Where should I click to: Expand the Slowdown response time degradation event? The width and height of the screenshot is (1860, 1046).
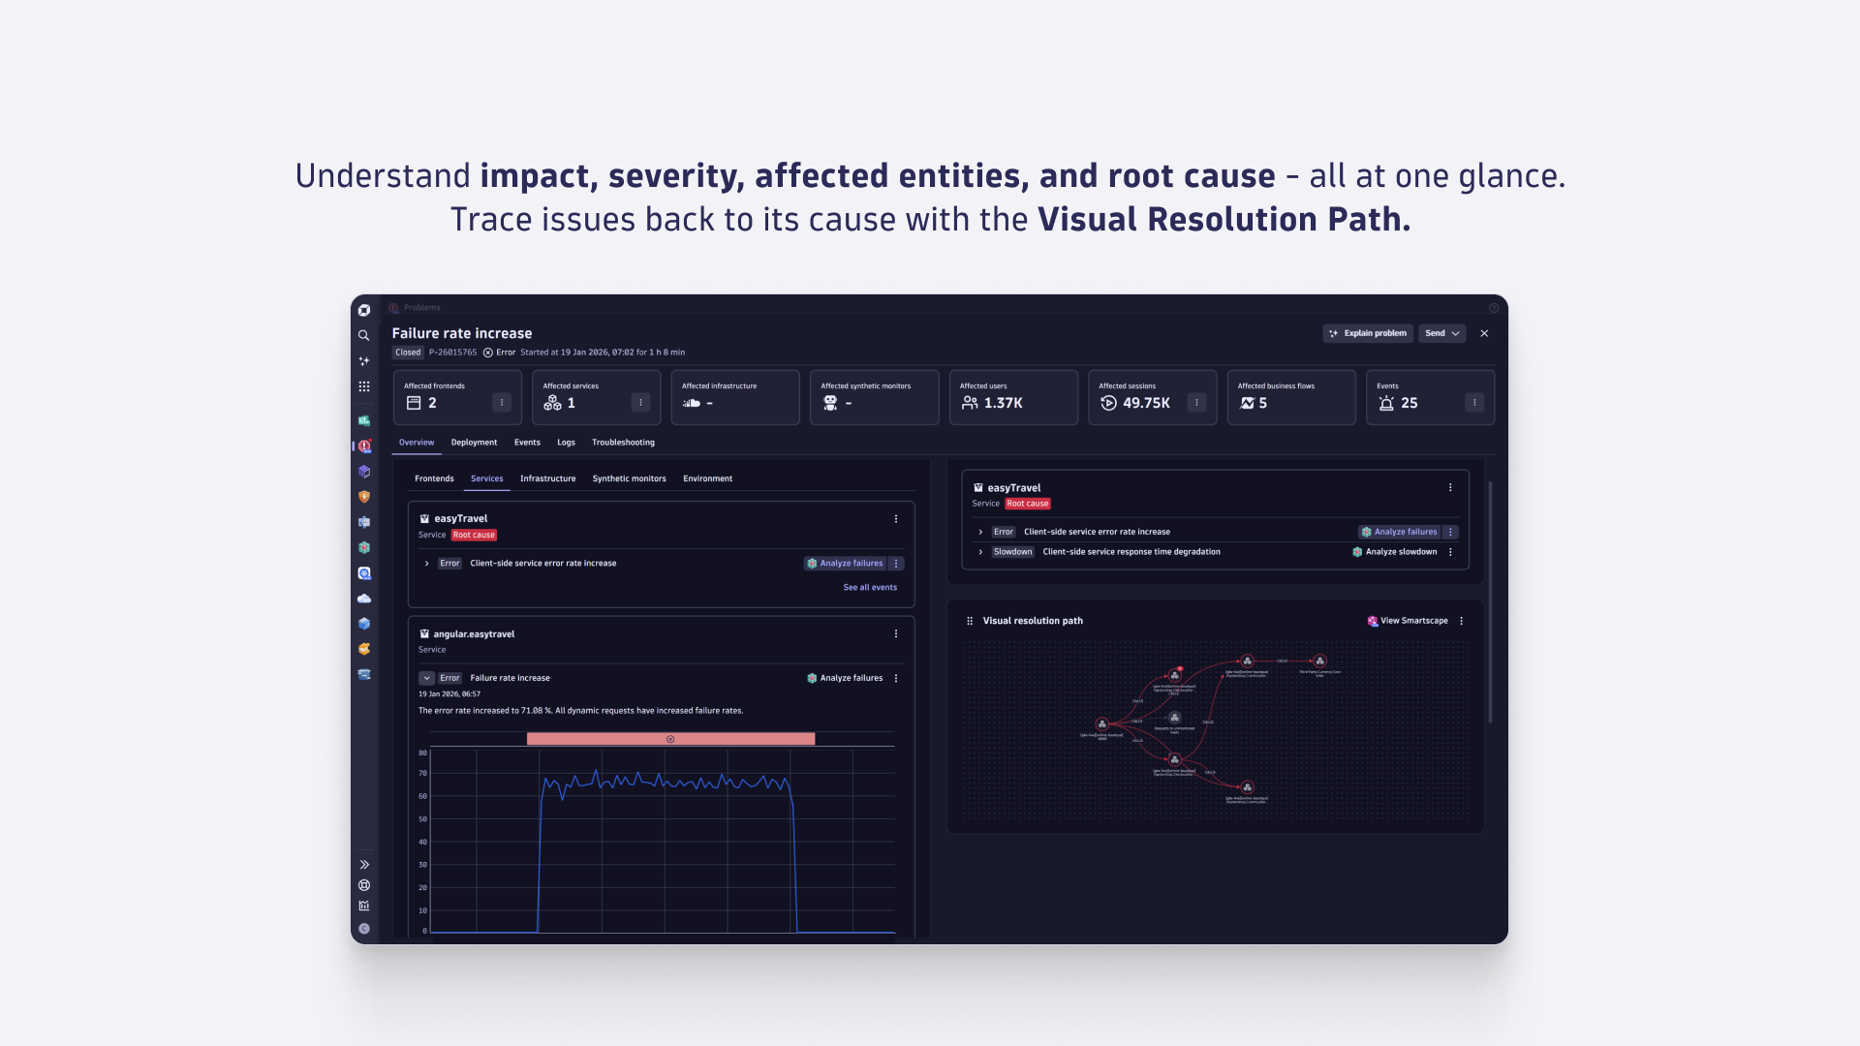[x=981, y=551]
